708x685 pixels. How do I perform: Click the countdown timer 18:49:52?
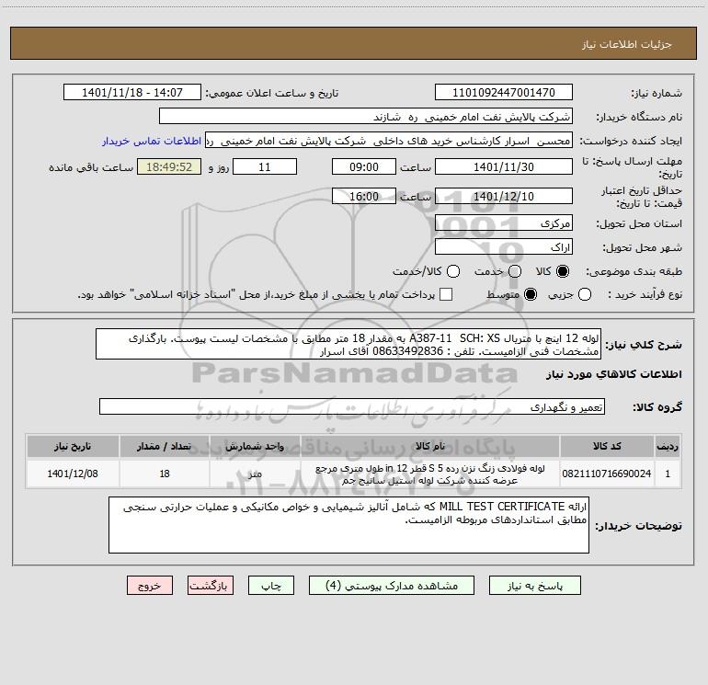click(169, 167)
